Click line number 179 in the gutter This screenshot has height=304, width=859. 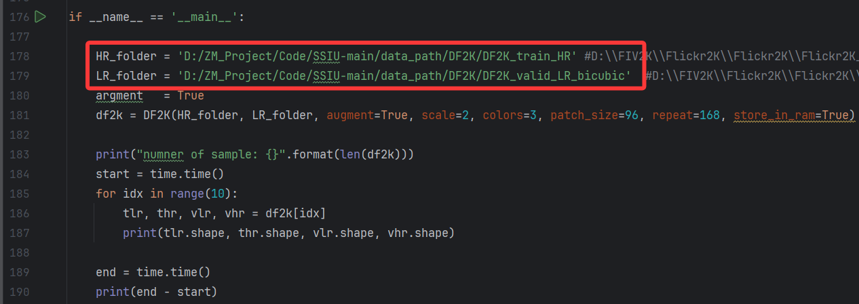click(x=20, y=76)
